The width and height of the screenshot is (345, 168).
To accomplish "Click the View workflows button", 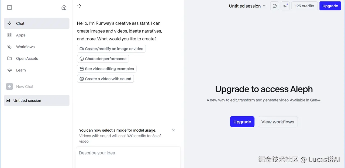I will tap(278, 122).
